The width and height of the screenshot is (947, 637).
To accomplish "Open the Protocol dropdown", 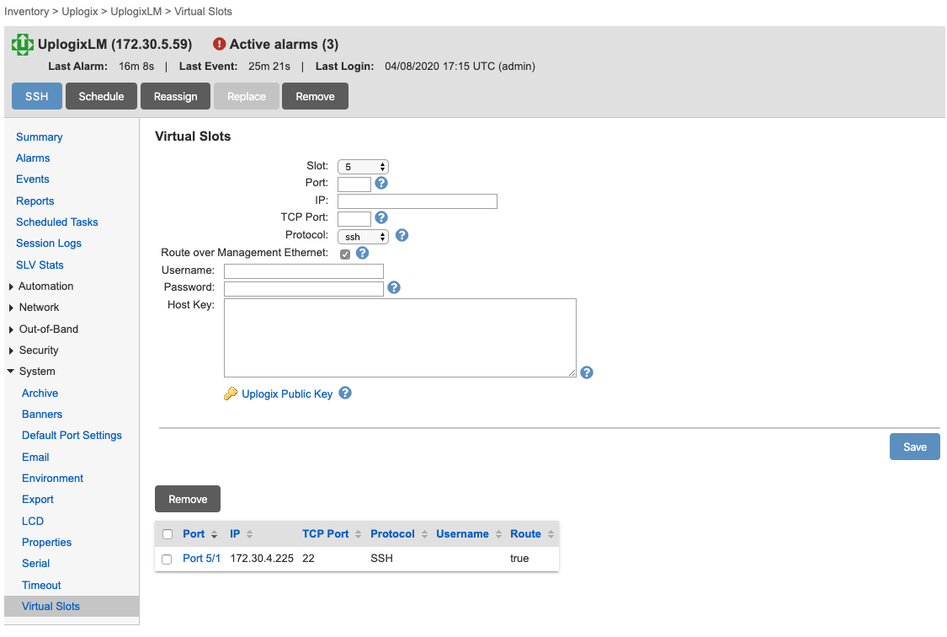I will tap(363, 237).
